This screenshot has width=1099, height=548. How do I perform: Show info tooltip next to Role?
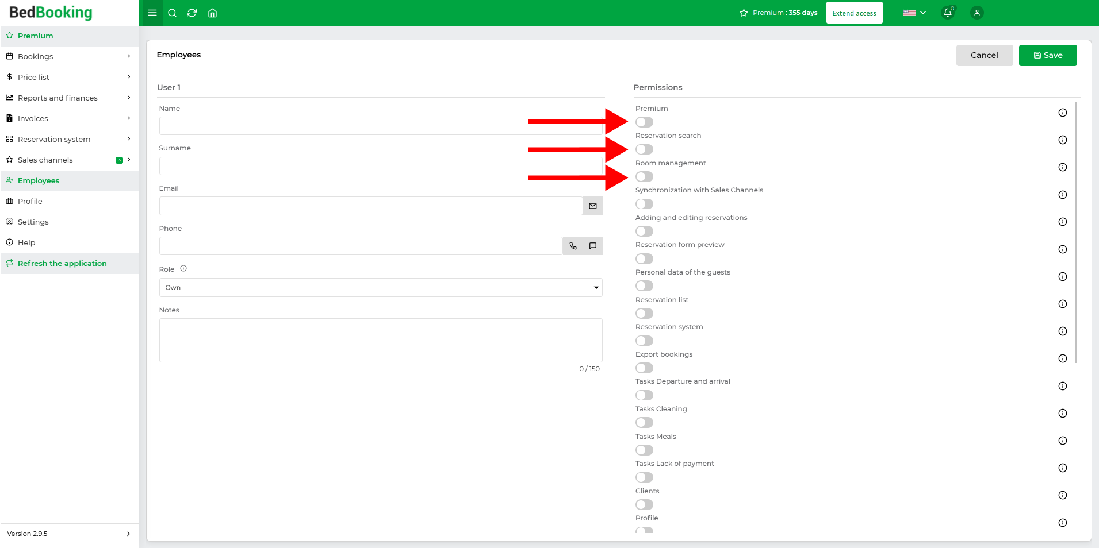tap(183, 268)
